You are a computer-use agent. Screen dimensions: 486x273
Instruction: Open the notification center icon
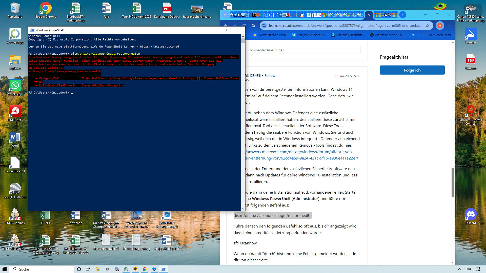(x=478, y=269)
